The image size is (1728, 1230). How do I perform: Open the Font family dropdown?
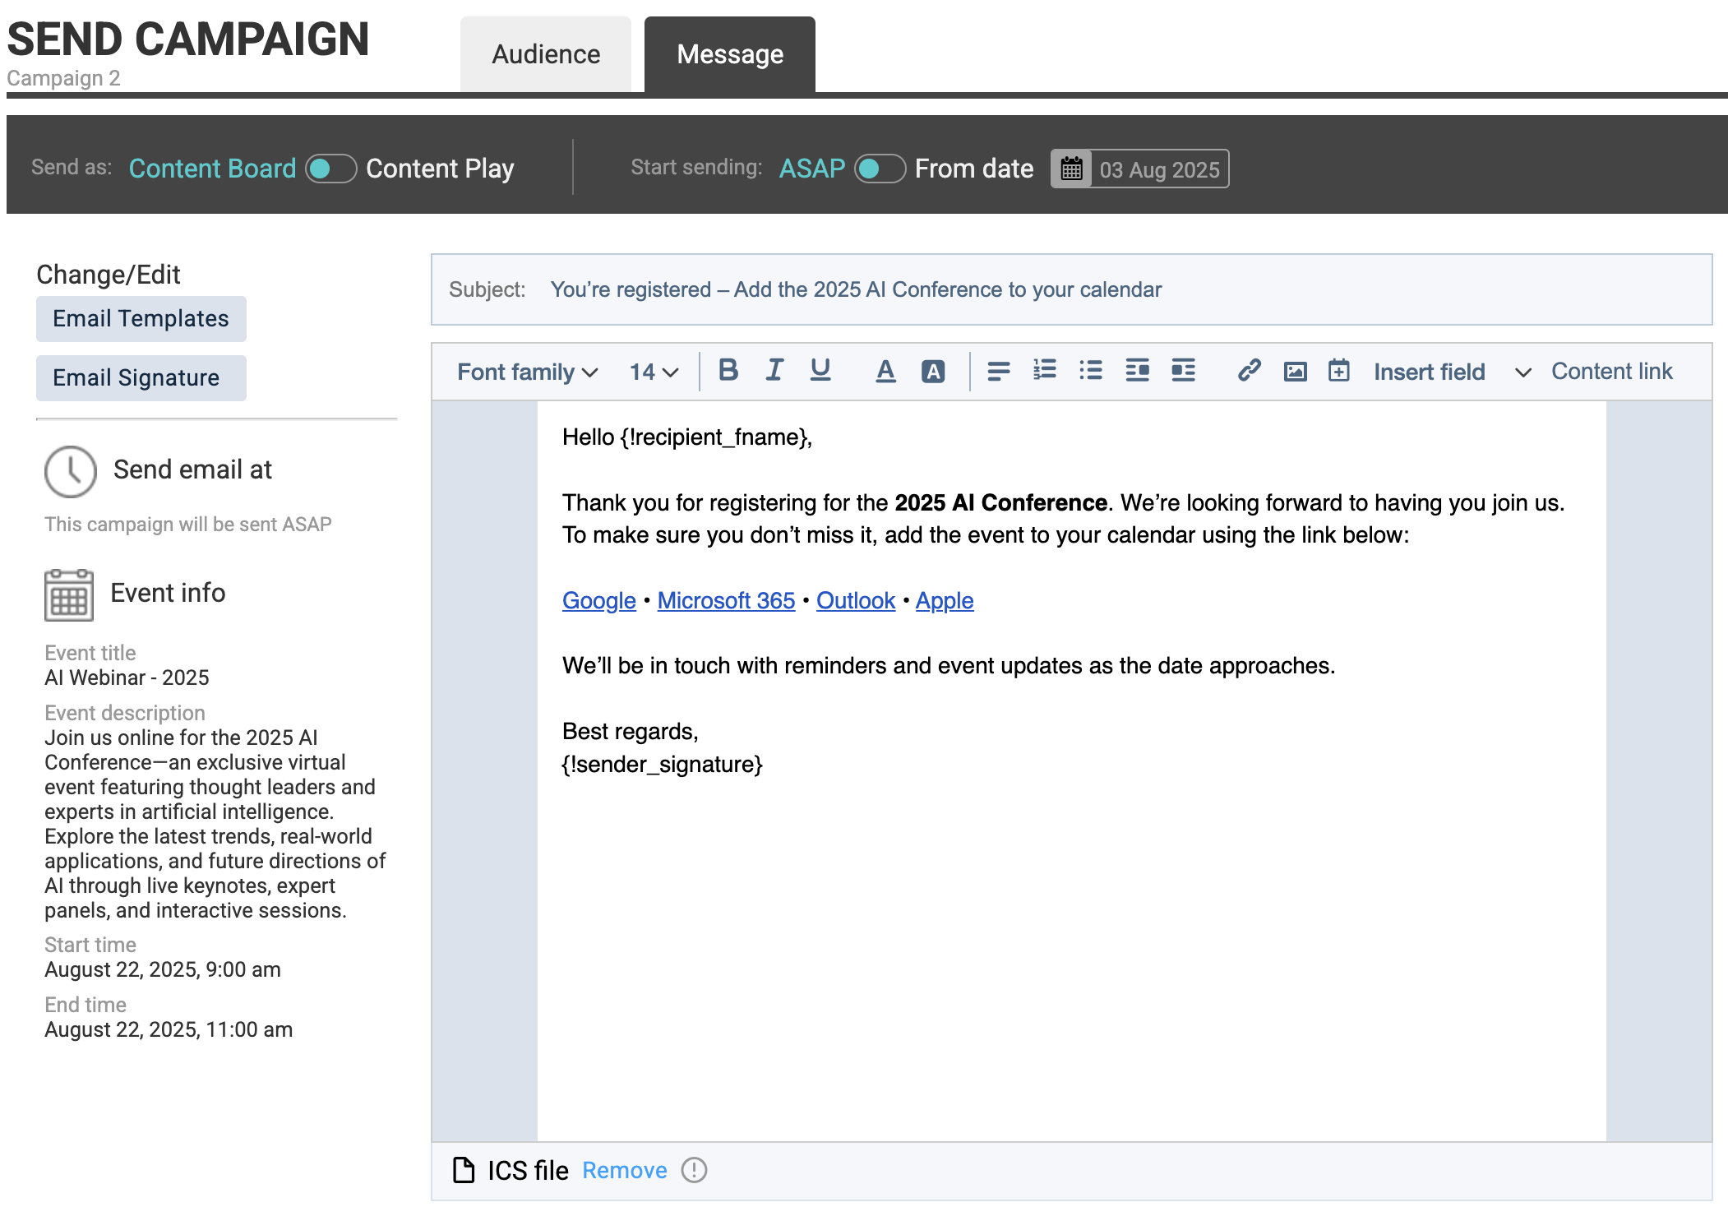pos(527,372)
